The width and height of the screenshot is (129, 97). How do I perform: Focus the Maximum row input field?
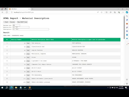tap(16, 25)
